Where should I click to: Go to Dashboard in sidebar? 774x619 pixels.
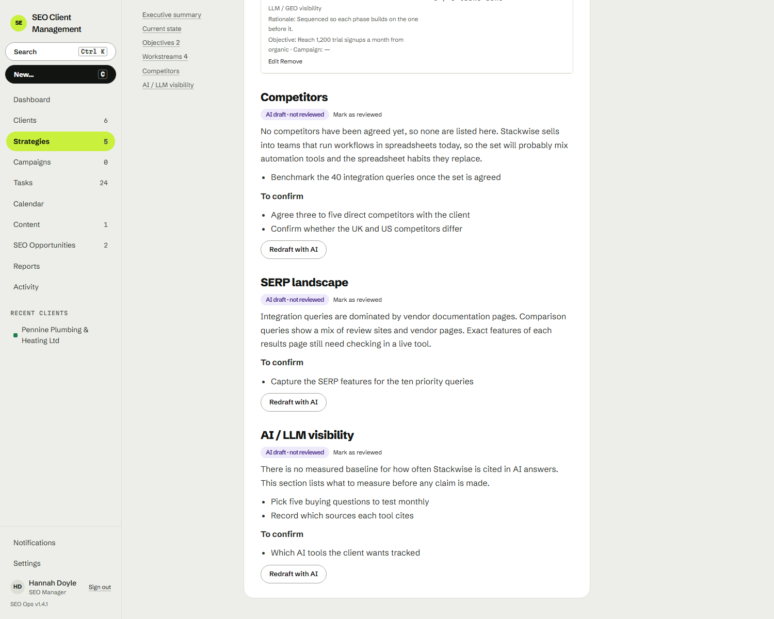[x=60, y=100]
